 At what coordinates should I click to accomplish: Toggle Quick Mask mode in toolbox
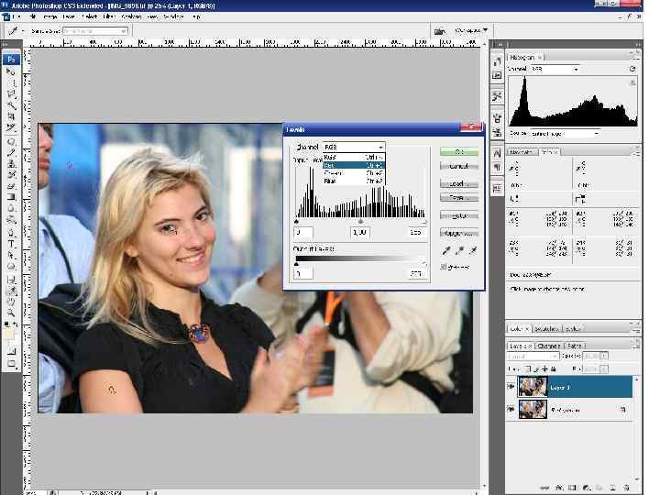(x=11, y=350)
